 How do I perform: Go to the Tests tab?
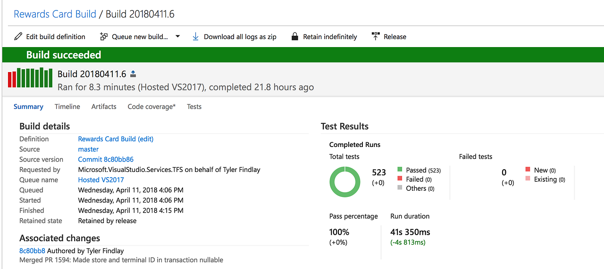tap(194, 107)
